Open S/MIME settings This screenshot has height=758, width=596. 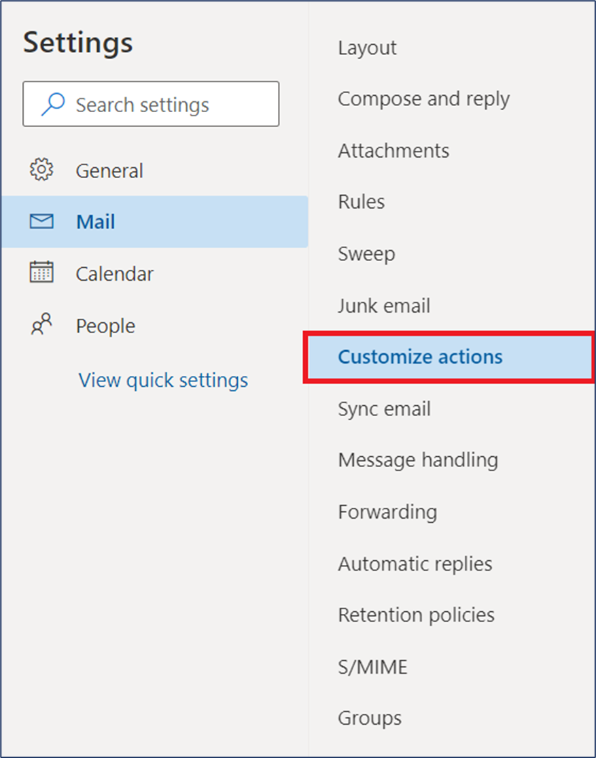point(372,667)
